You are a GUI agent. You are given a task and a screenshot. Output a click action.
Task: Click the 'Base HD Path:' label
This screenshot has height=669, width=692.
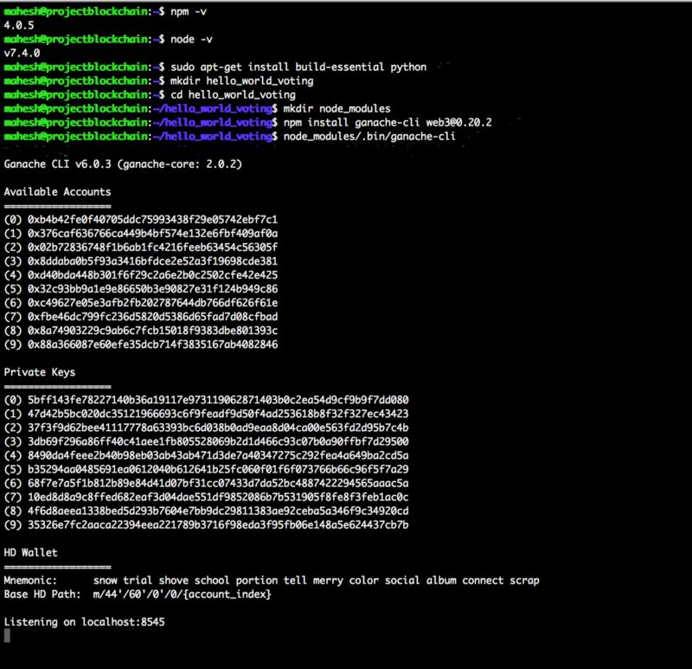[x=42, y=595]
